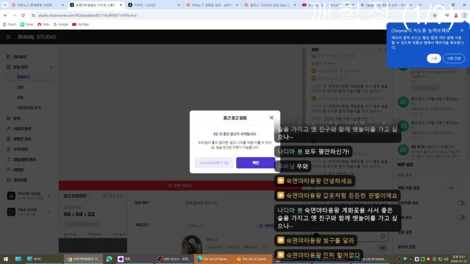Open the 채팅 이용 권한 dropdown
Screen dimensions: 470x264
(x=453, y=188)
